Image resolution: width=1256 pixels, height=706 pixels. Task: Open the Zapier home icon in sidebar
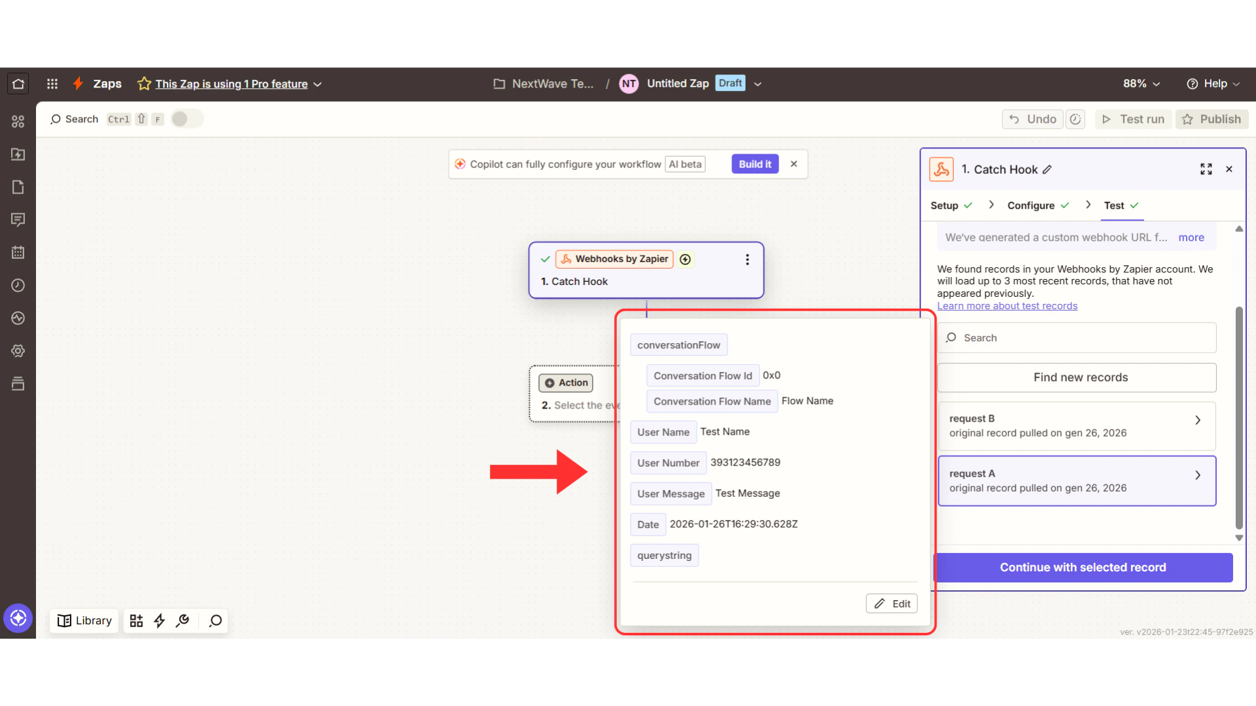(17, 83)
